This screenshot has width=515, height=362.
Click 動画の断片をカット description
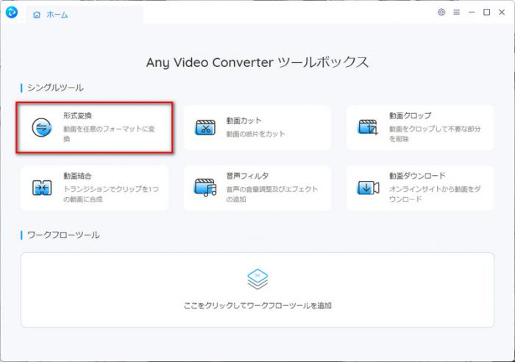(255, 134)
